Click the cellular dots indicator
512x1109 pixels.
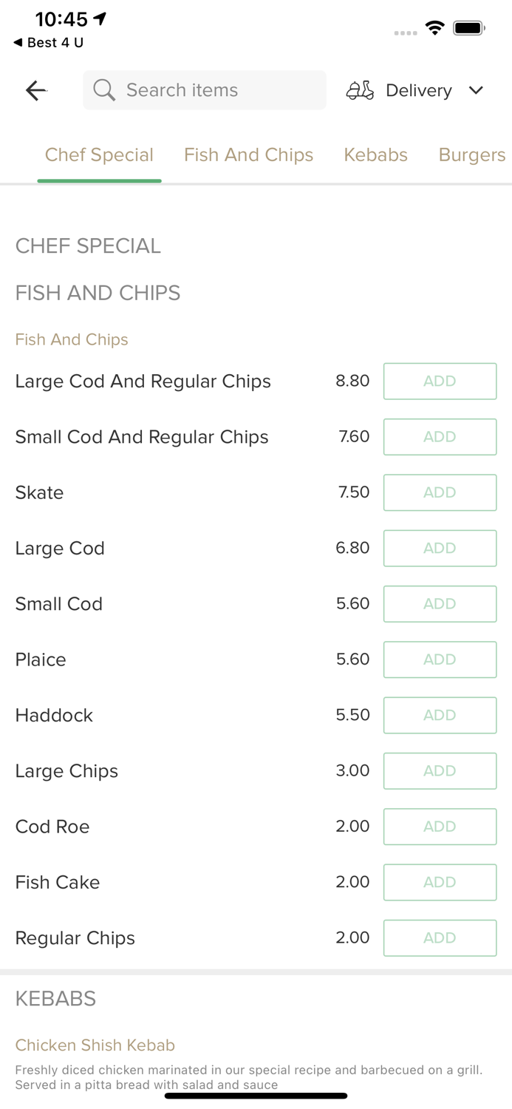(405, 33)
